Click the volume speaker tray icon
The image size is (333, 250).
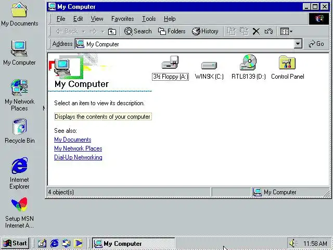click(x=293, y=243)
